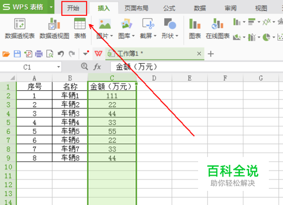Close the 工作簿1 document tab
This screenshot has width=283, height=205.
(x=199, y=54)
